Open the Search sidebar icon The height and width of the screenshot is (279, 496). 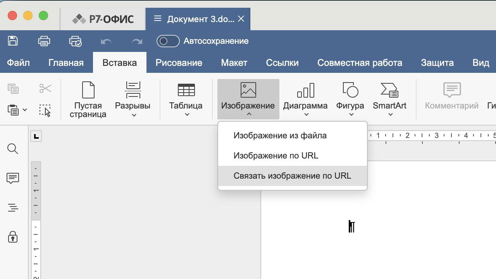(13, 149)
